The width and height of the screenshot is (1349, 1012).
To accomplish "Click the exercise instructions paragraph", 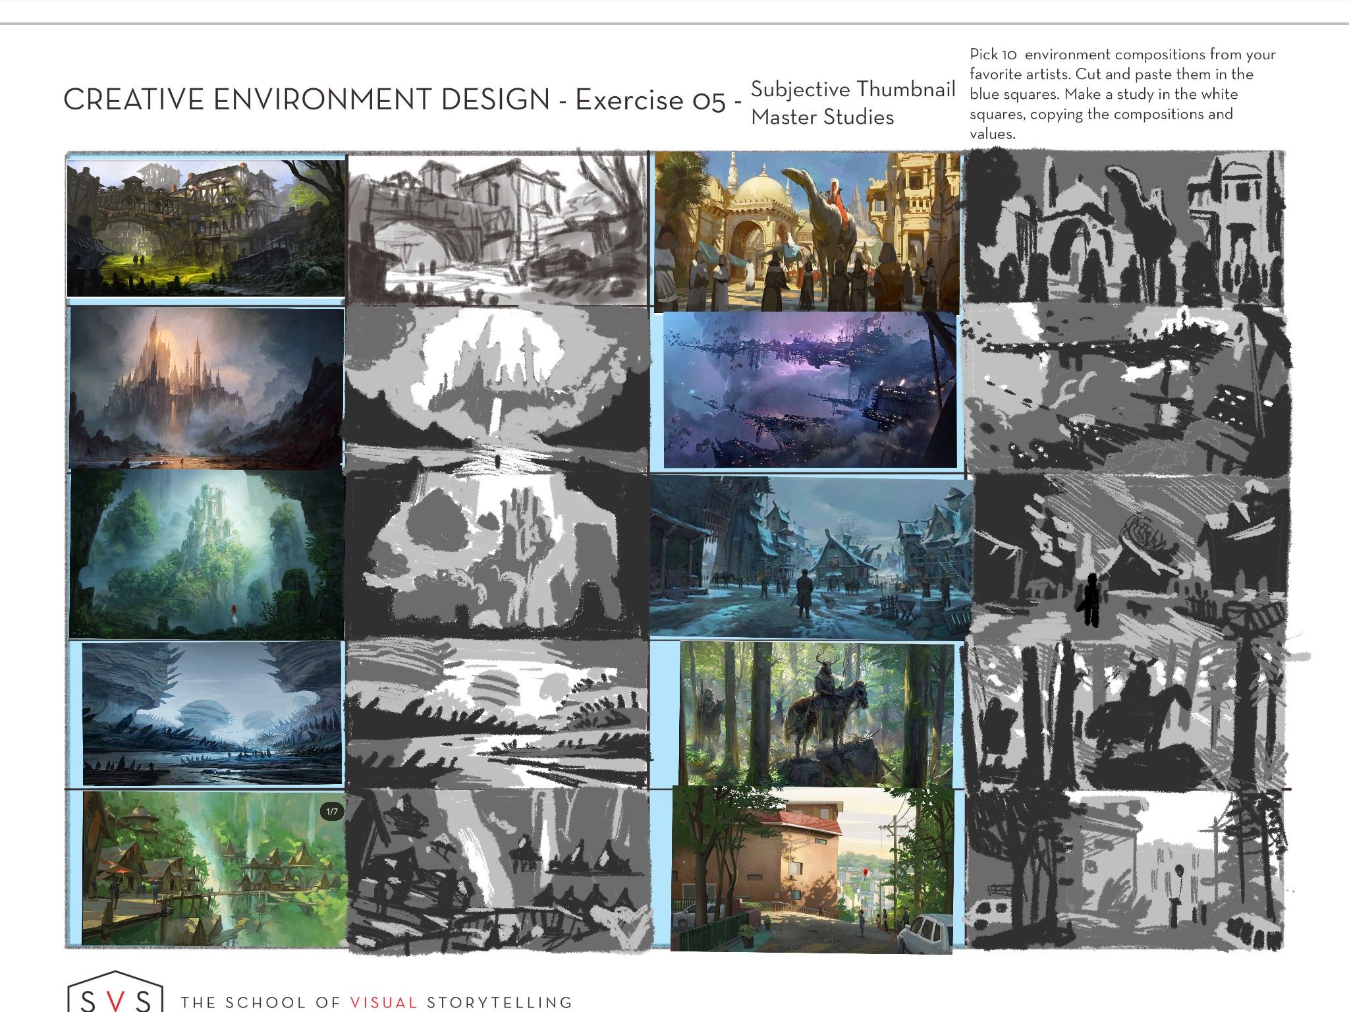I will 1122,94.
